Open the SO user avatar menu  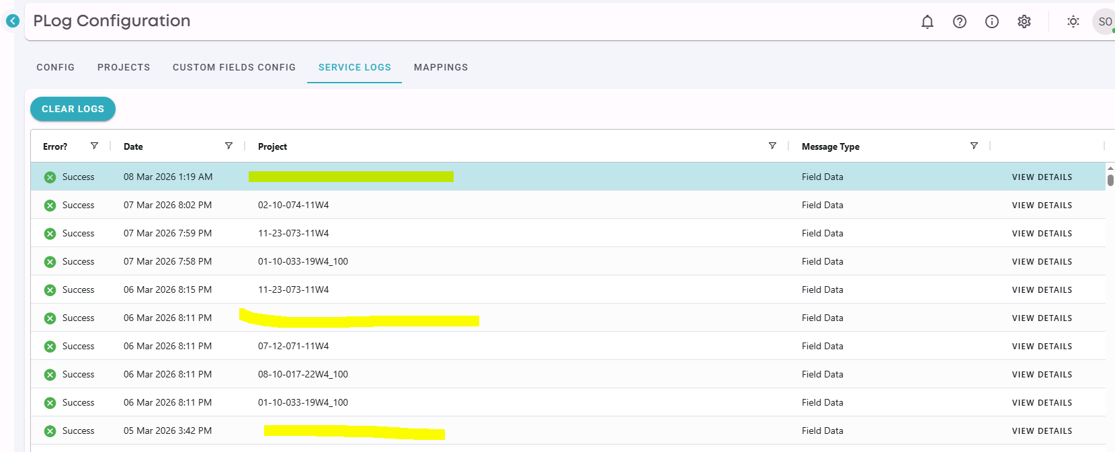(x=1104, y=21)
